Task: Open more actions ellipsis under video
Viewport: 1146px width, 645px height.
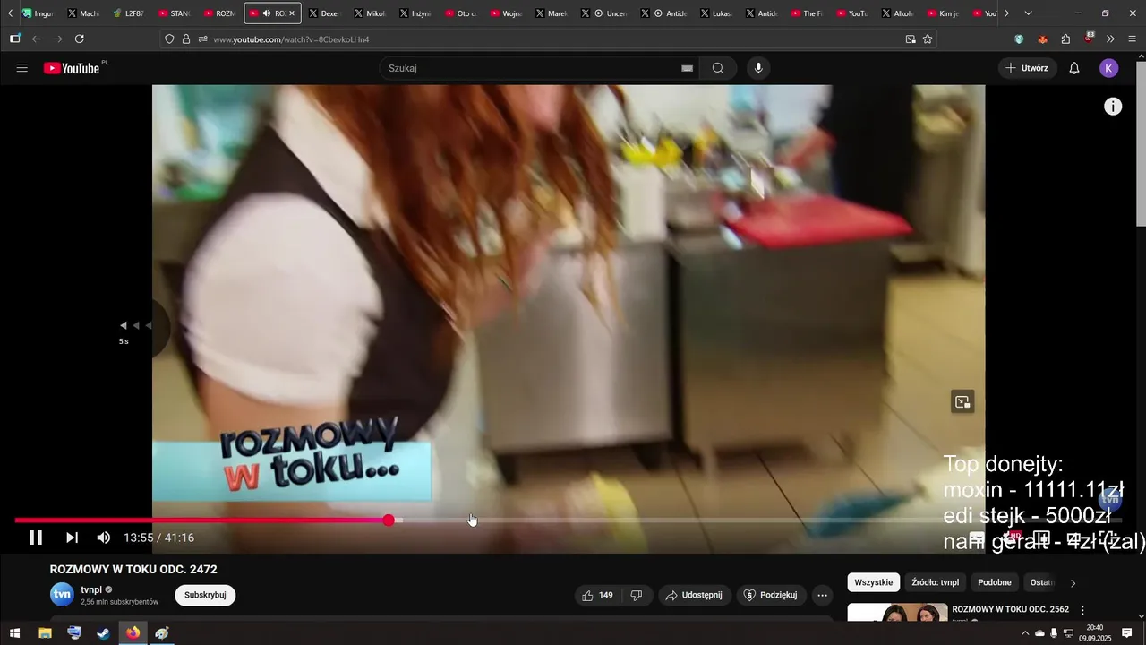Action: point(822,595)
